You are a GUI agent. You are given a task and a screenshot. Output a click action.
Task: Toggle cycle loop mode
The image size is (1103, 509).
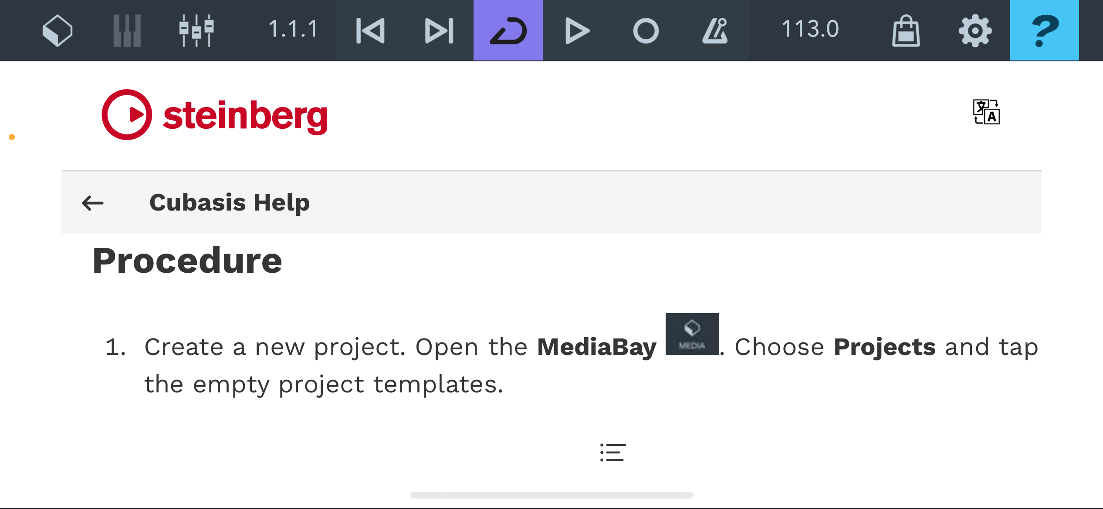(508, 30)
